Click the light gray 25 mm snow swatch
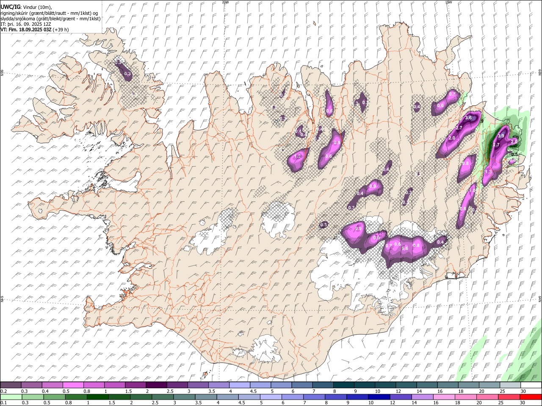Image resolution: width=542 pixels, height=406 pixels. click(510, 385)
